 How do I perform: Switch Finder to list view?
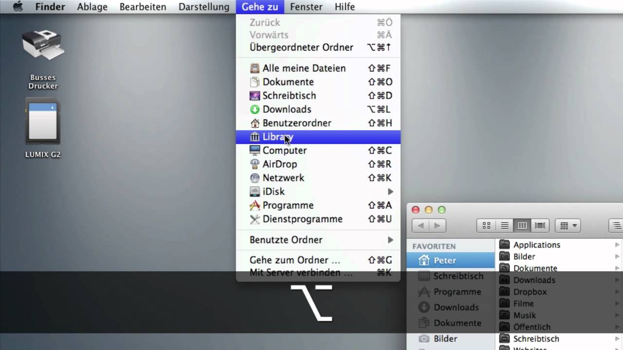pos(504,226)
